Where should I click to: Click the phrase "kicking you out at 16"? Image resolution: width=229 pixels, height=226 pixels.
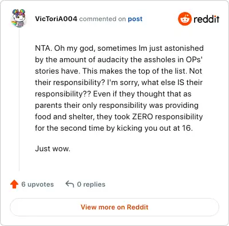point(154,128)
